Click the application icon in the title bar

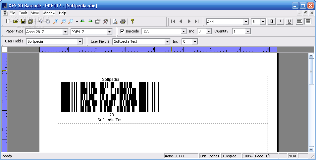4,5
